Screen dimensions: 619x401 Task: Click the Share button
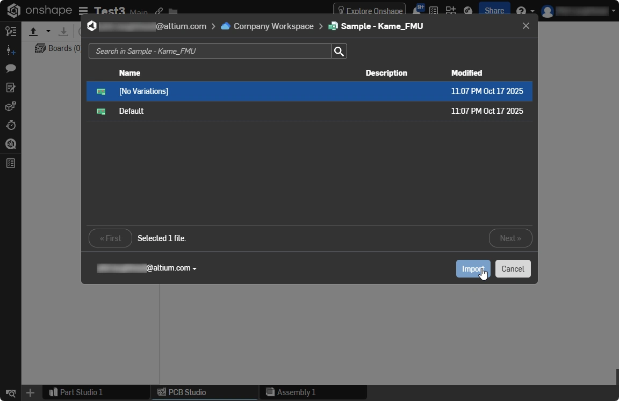click(x=494, y=11)
